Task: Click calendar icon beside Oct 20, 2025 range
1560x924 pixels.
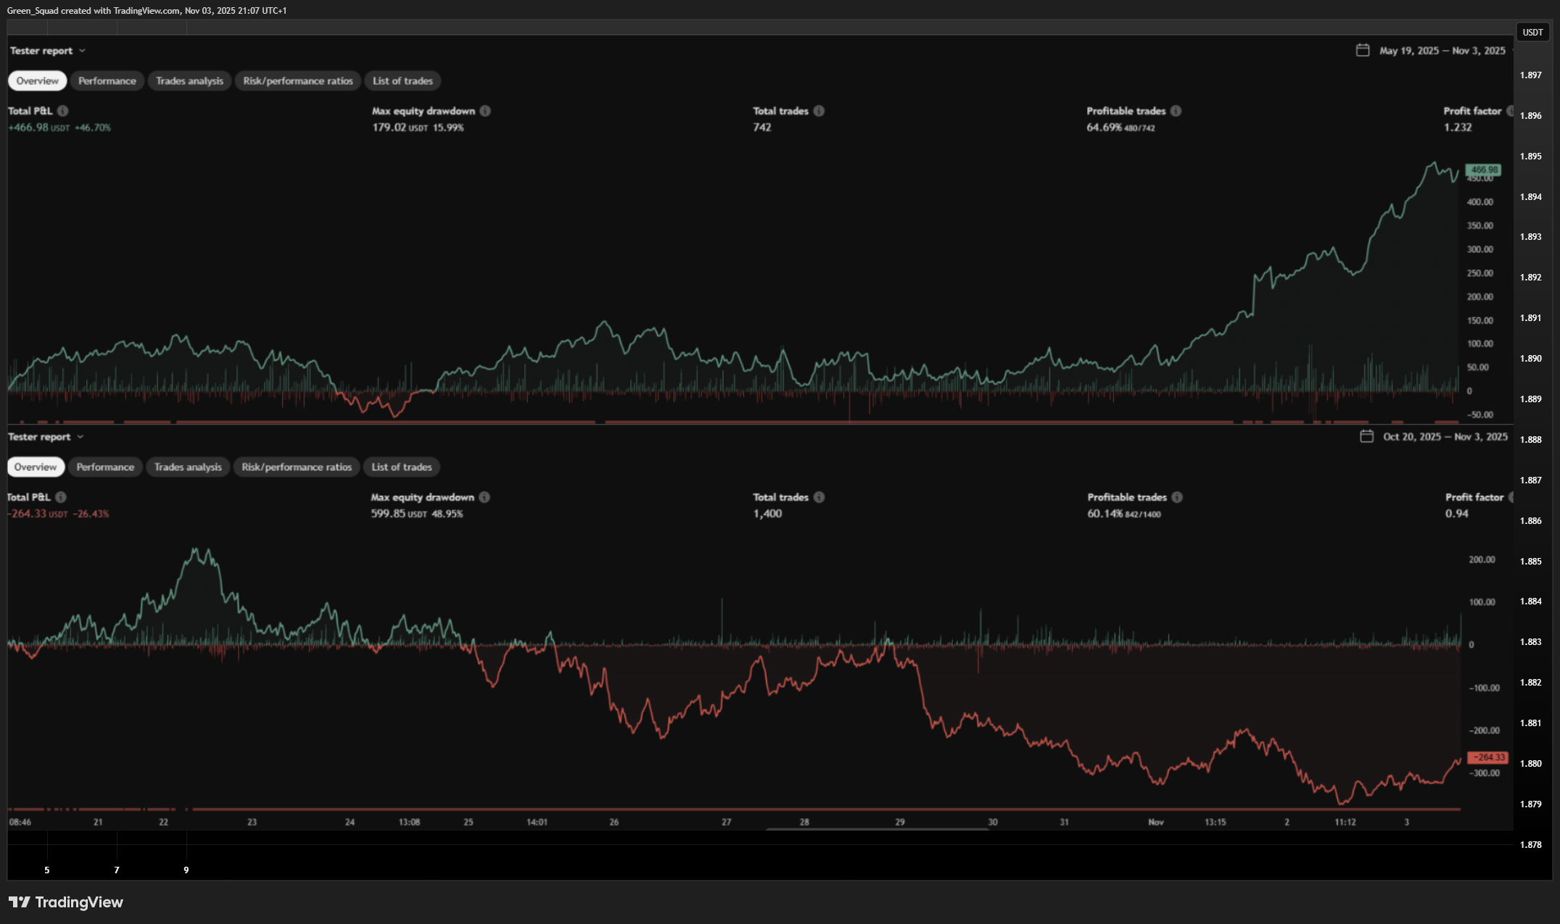Action: point(1366,436)
